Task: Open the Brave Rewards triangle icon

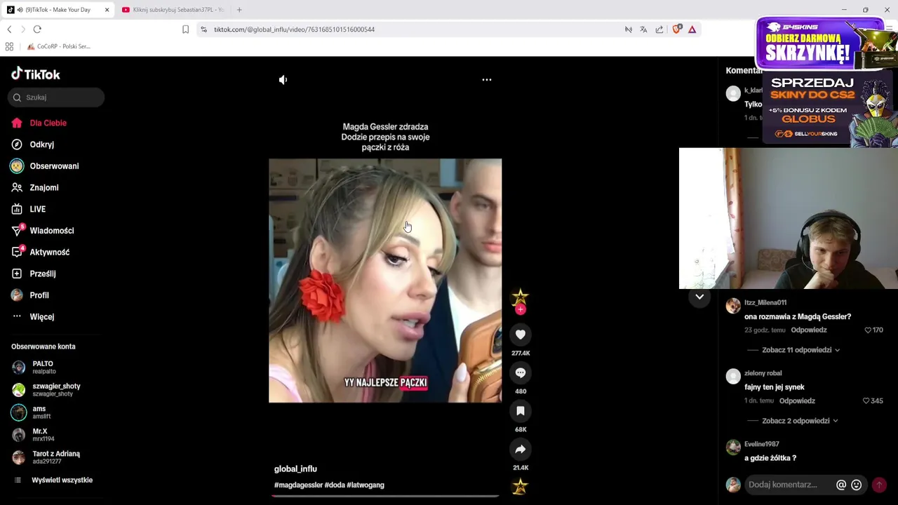Action: coord(692,29)
